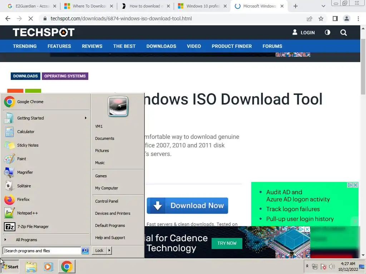The image size is (366, 274).
Task: Click the user account picture in Start menu
Action: click(118, 106)
